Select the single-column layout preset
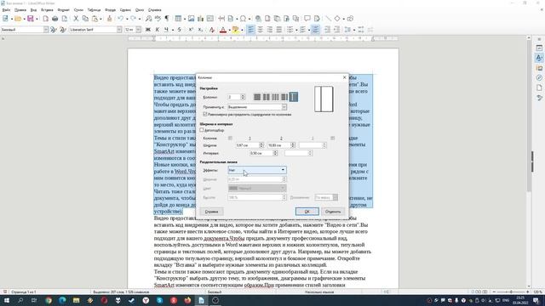Image resolution: width=545 pixels, height=306 pixels. click(257, 97)
